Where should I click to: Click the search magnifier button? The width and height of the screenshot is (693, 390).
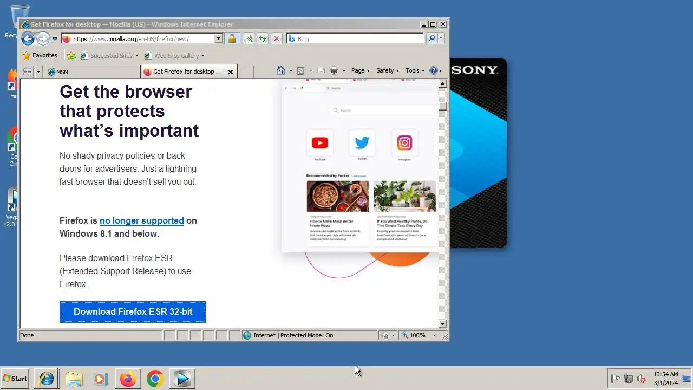click(432, 39)
